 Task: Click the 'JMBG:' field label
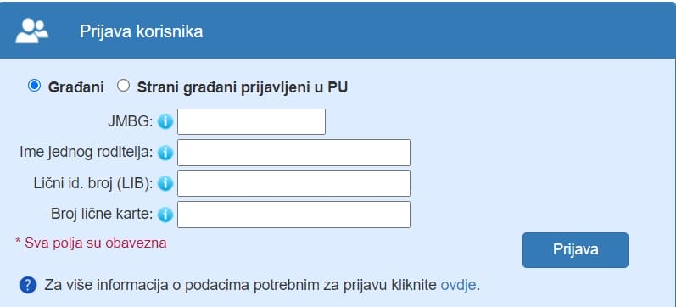(131, 122)
